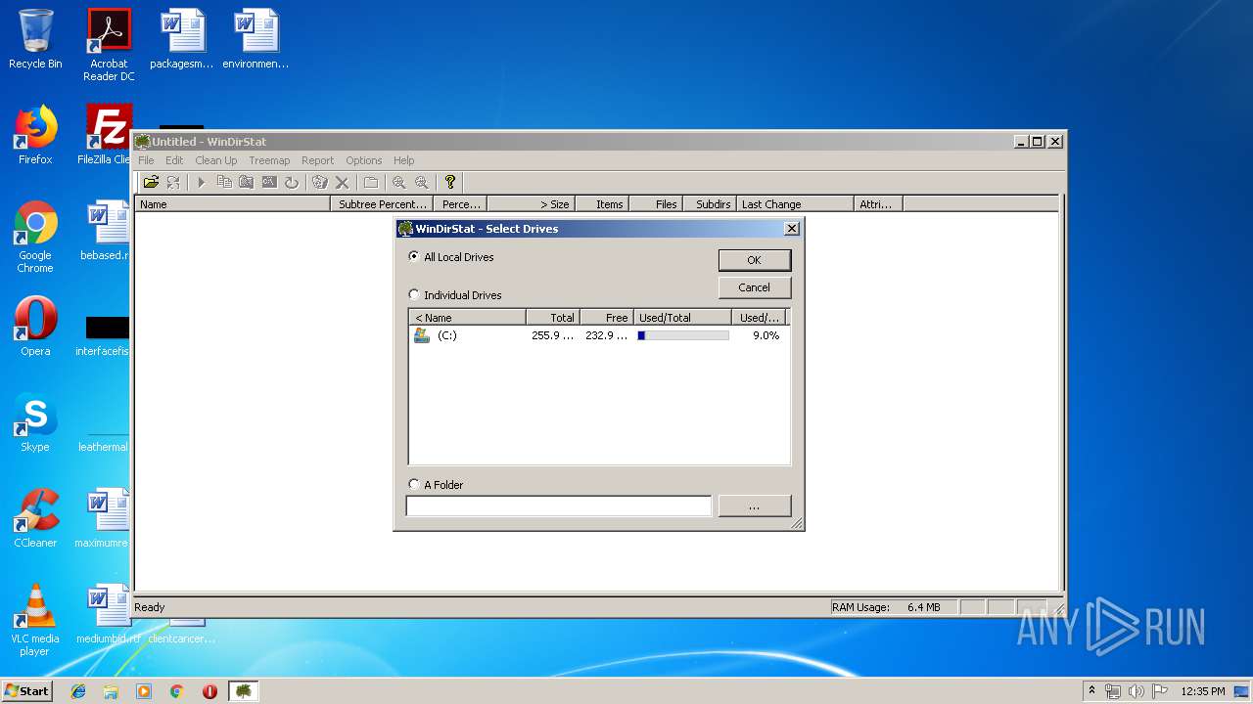Click the Properties folder toolbar icon
This screenshot has width=1253, height=704.
click(371, 182)
